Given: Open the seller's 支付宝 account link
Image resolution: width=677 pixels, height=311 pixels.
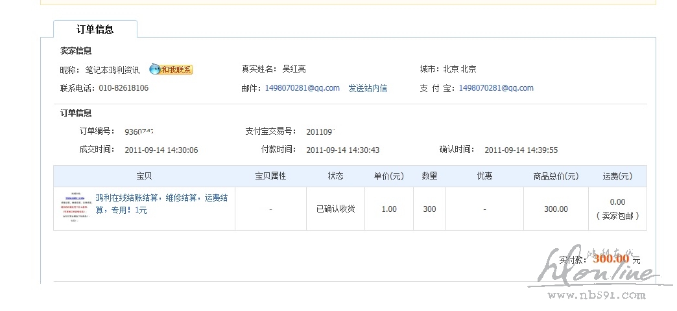Looking at the screenshot, I should click(x=496, y=88).
